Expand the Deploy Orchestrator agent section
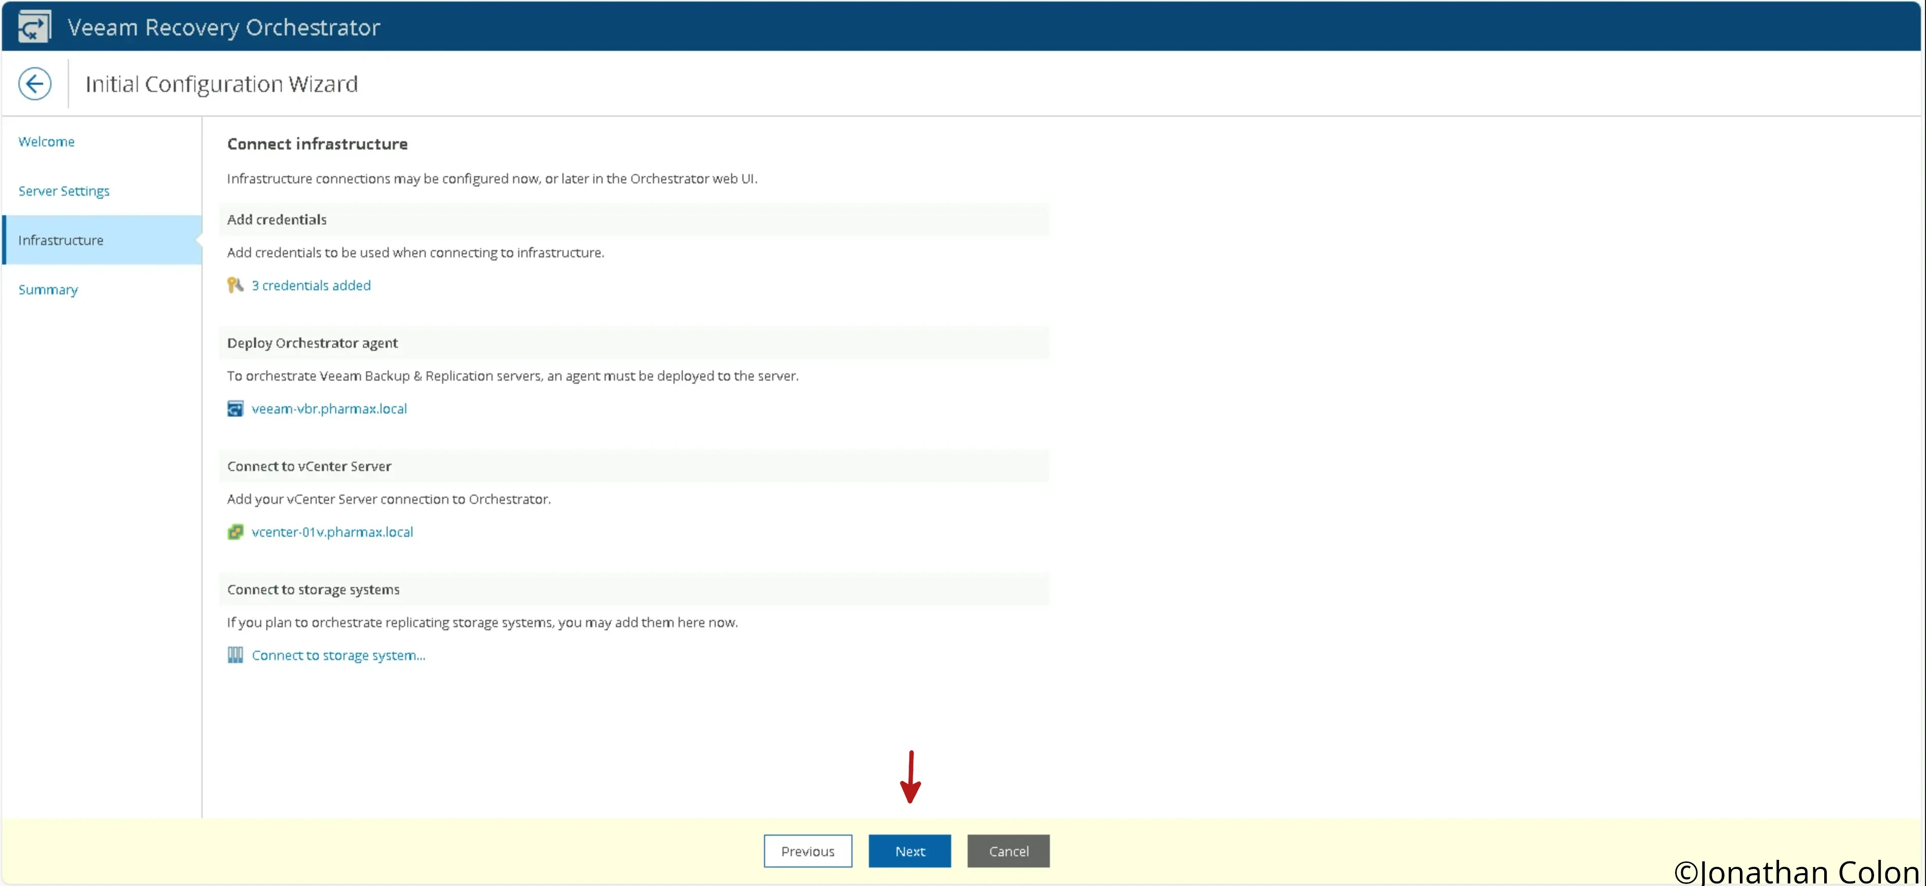1926x886 pixels. coord(313,343)
